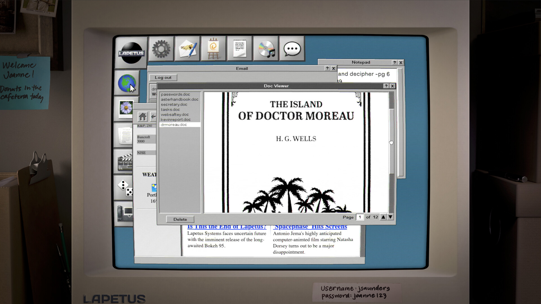This screenshot has width=541, height=304.
Task: Click the Delete button in Doc Viewer
Action: (x=180, y=219)
